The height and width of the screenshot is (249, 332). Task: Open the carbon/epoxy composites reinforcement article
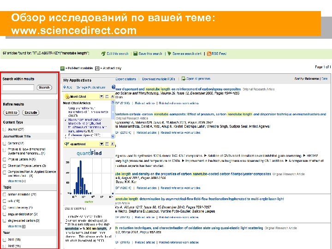(x=178, y=89)
